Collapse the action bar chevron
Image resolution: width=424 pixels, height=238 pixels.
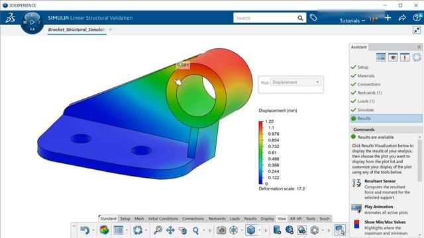pos(74,225)
